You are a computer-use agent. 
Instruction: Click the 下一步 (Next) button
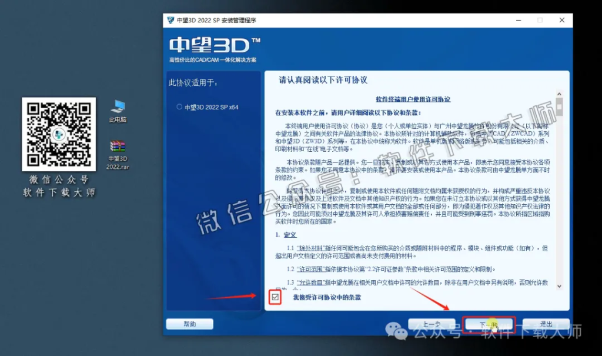tap(489, 324)
